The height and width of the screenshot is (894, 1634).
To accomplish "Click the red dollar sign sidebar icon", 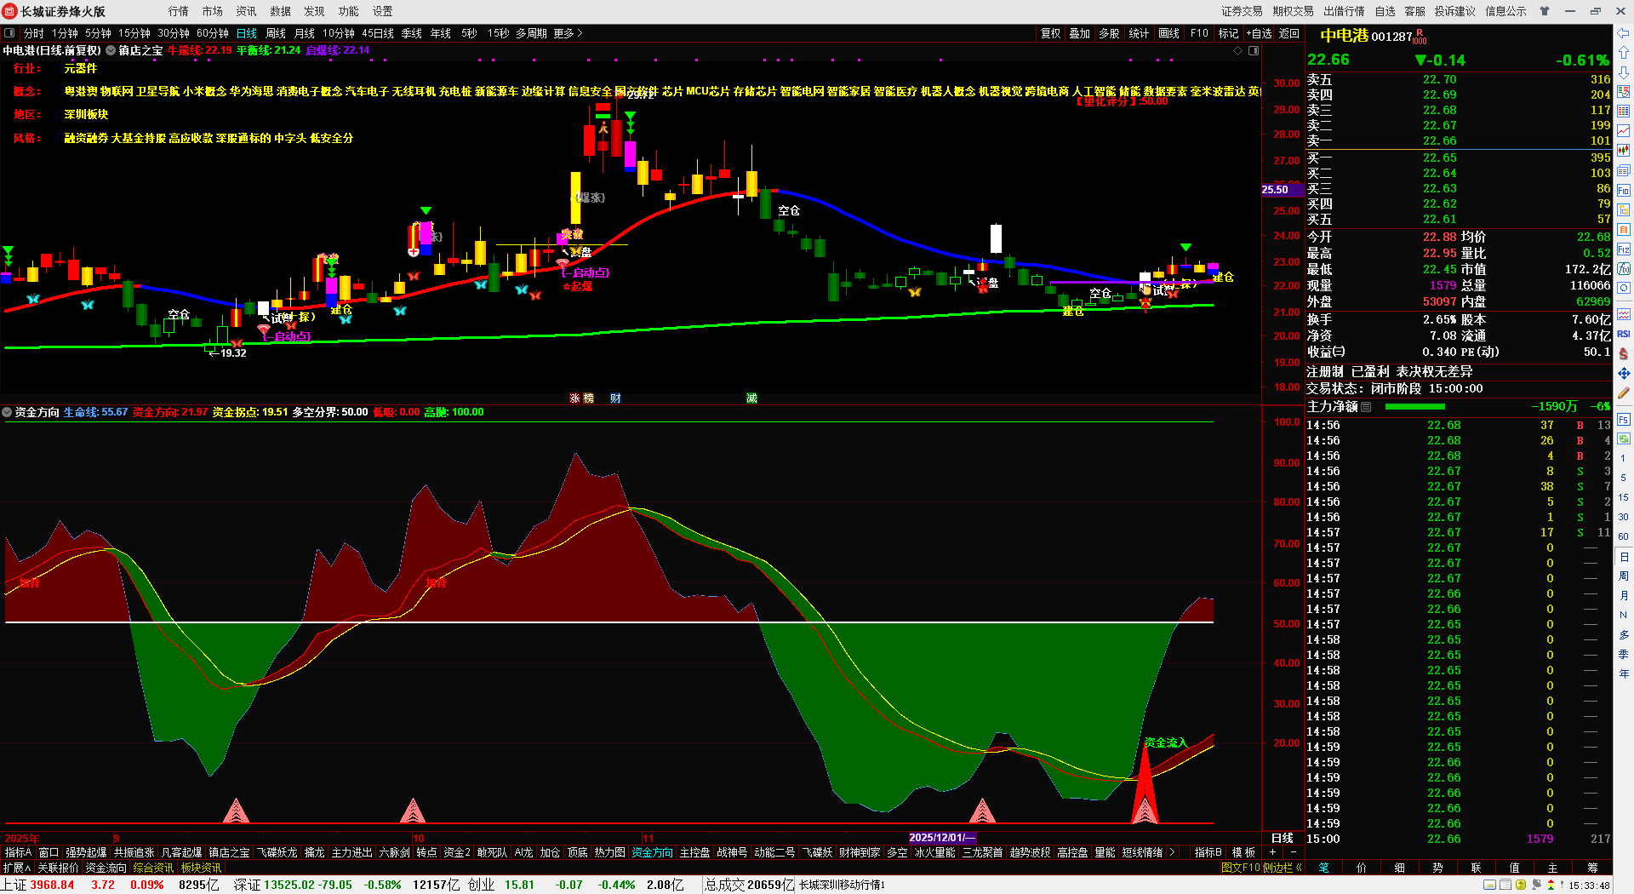I will point(1624,353).
